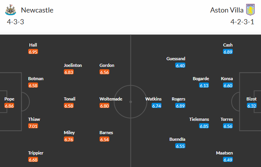This screenshot has width=261, height=167.
Task: Click Cash's 6.89 rating badge
Action: click(228, 52)
